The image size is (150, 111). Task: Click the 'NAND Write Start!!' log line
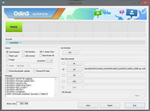pyautogui.click(x=19, y=85)
